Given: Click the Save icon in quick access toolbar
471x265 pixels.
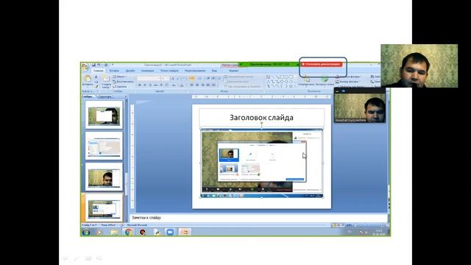Looking at the screenshot, I should 93,65.
